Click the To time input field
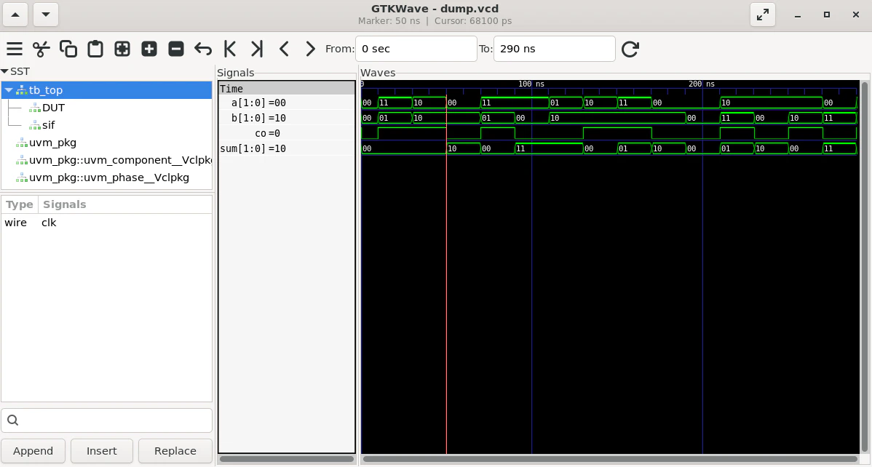The height and width of the screenshot is (467, 872). tap(555, 49)
